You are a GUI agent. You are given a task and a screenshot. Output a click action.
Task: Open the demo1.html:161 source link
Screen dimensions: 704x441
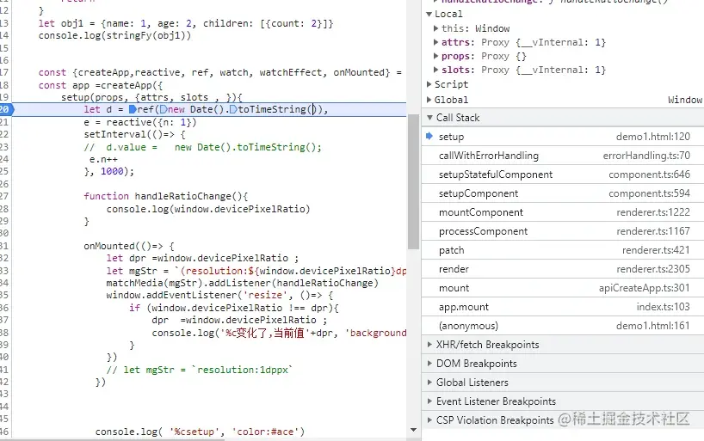pyautogui.click(x=653, y=325)
